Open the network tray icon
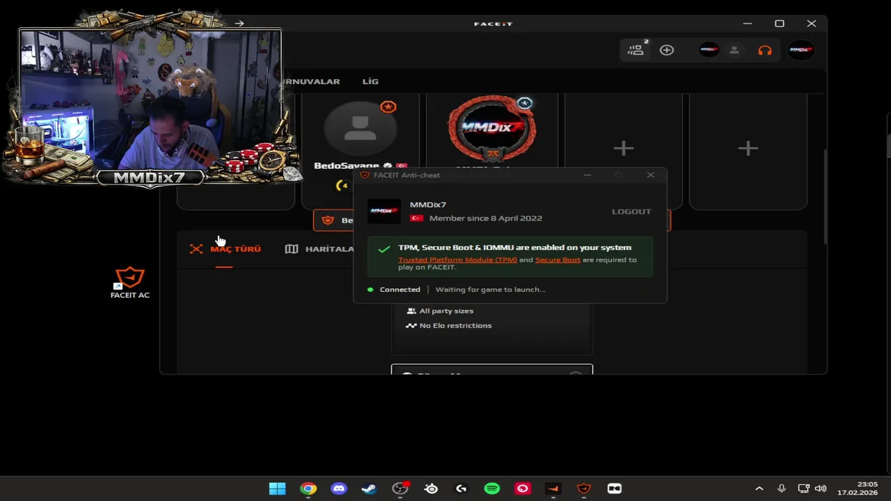The width and height of the screenshot is (891, 501). [803, 488]
